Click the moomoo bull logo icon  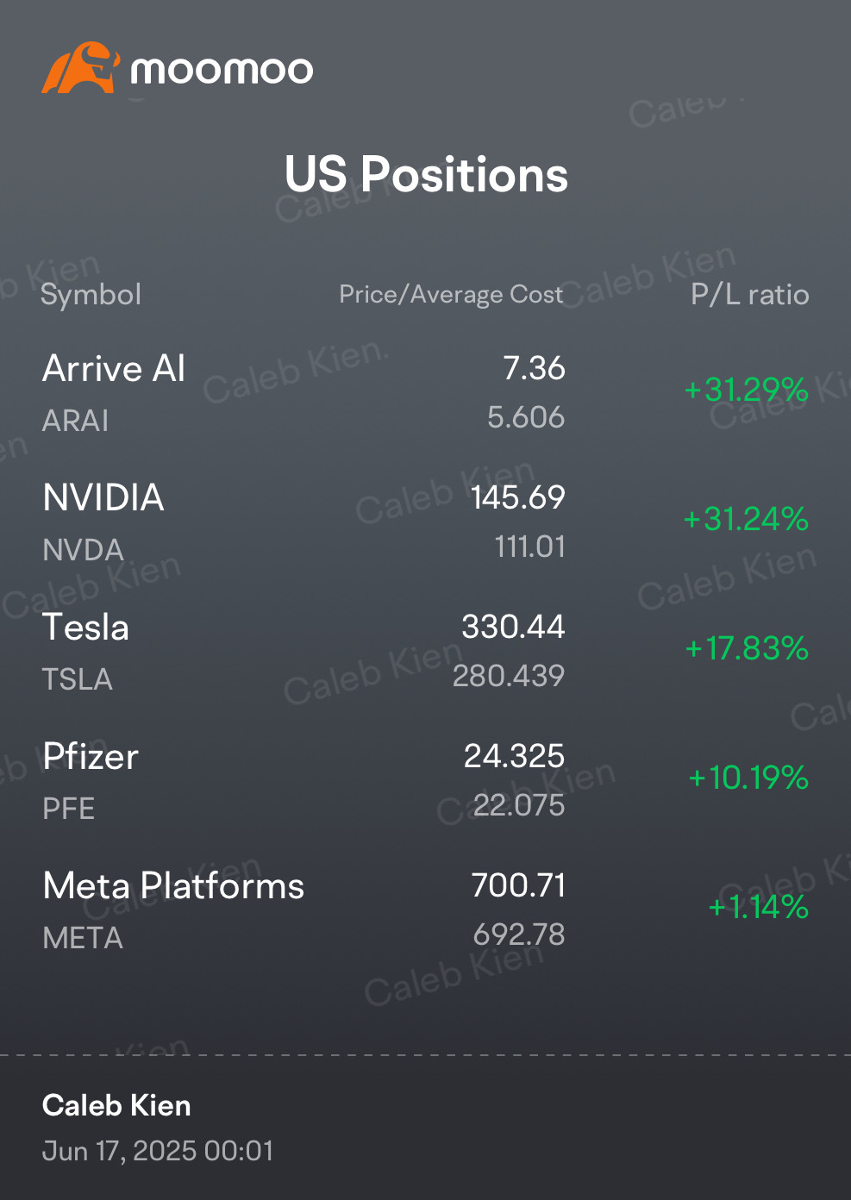(x=80, y=67)
